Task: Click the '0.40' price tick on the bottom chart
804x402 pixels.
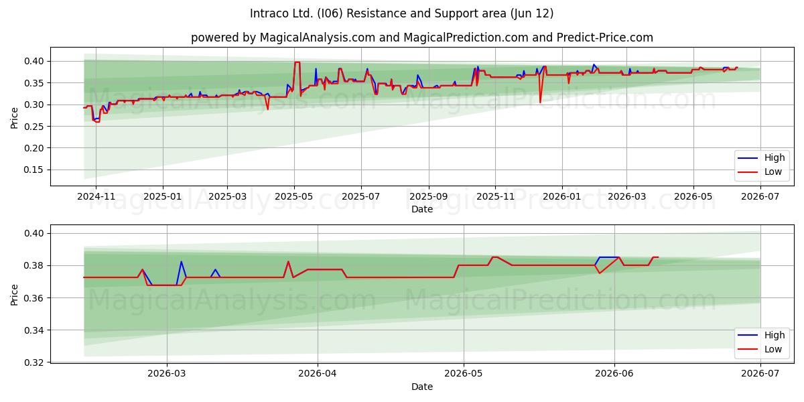Action: pos(36,233)
